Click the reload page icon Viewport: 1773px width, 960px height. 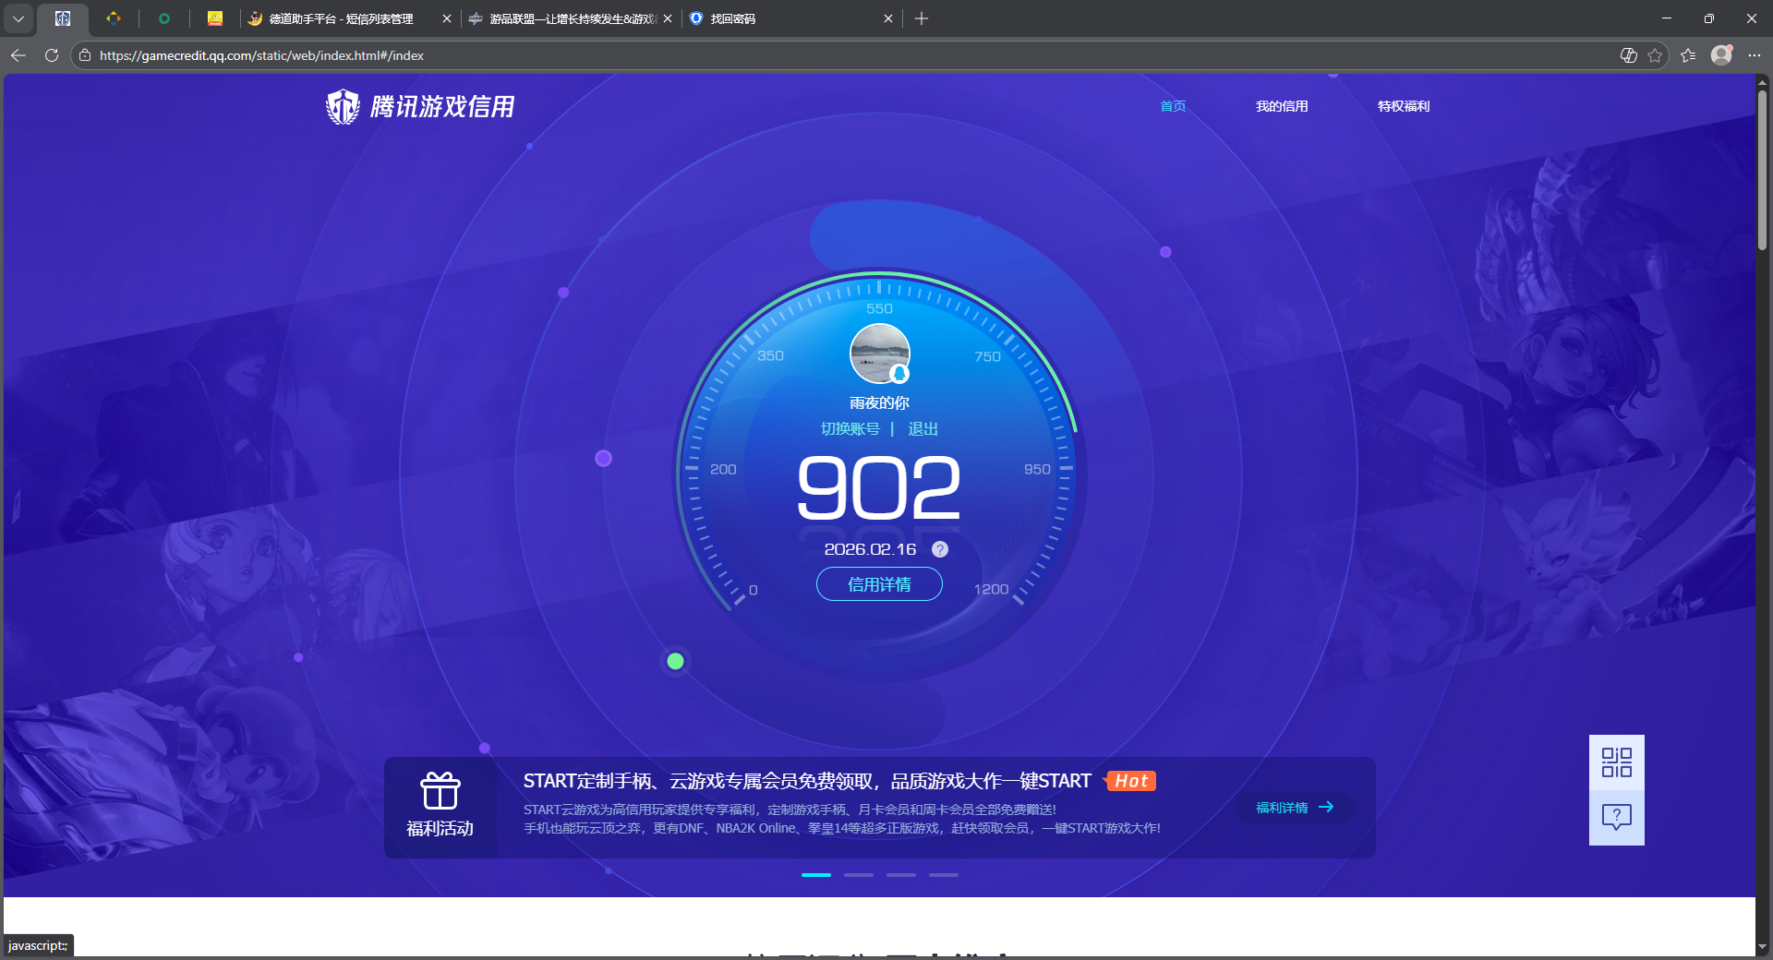point(51,55)
